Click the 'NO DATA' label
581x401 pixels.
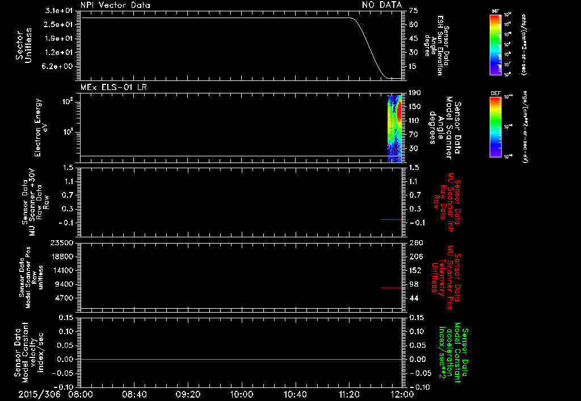point(382,5)
